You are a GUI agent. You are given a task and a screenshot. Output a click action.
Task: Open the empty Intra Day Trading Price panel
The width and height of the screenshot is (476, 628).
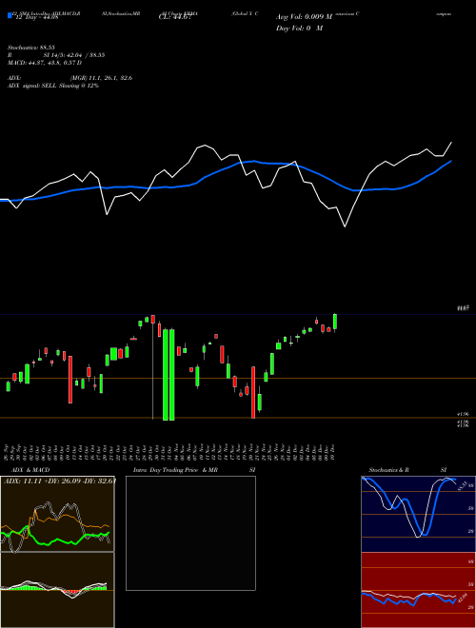click(190, 533)
